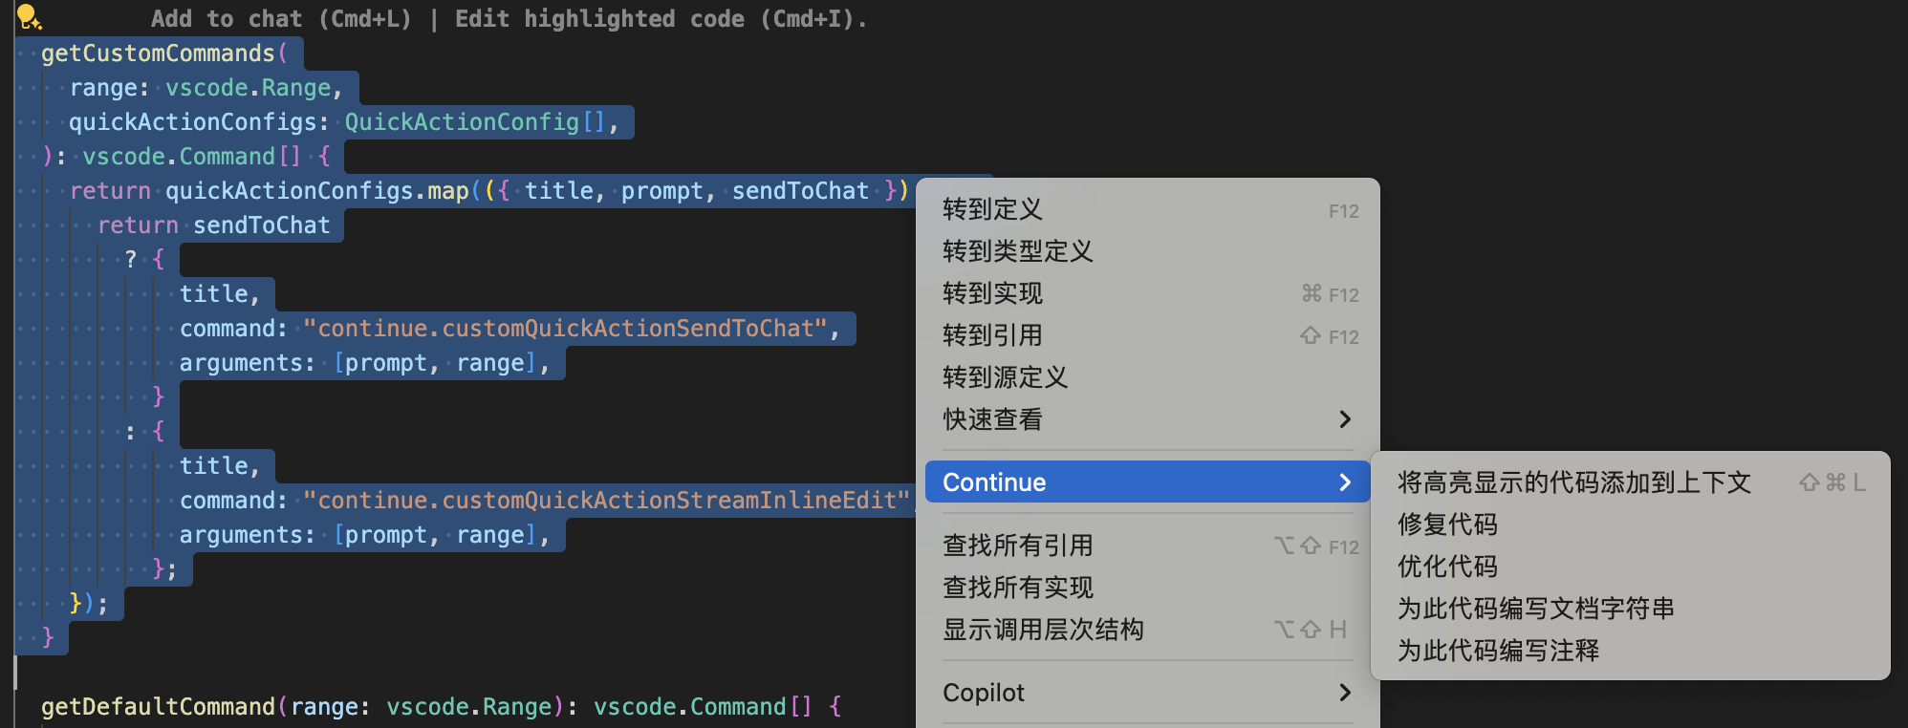Click 优化代码 submenu item
The width and height of the screenshot is (1908, 728).
pyautogui.click(x=1447, y=567)
